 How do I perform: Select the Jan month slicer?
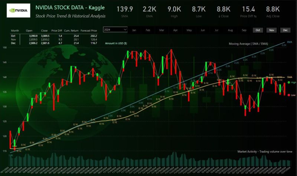click(134, 30)
